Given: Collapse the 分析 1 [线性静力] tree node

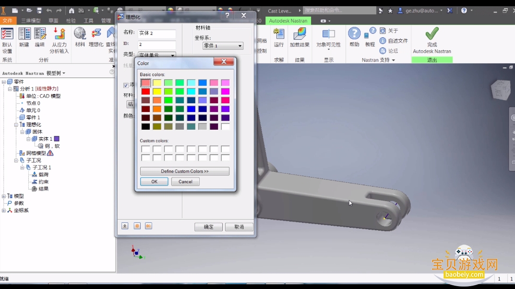Looking at the screenshot, I should tap(10, 89).
